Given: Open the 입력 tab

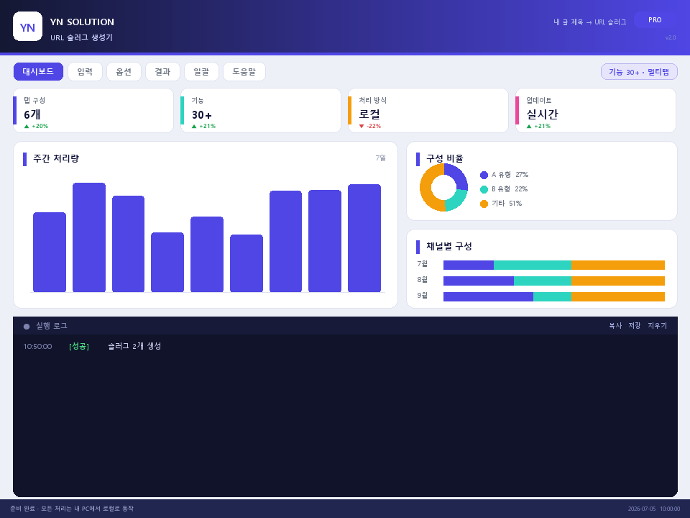Looking at the screenshot, I should click(85, 71).
